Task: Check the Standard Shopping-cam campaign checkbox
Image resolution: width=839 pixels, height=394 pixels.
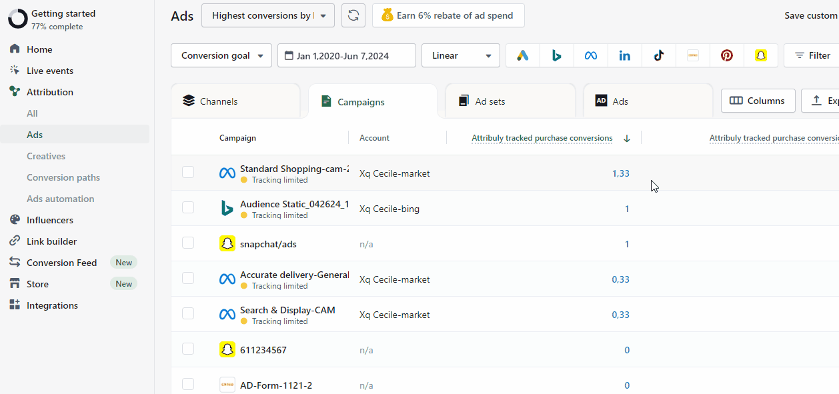Action: coord(188,173)
